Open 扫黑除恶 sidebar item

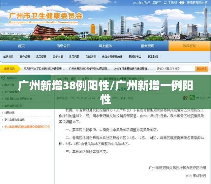[9, 113]
